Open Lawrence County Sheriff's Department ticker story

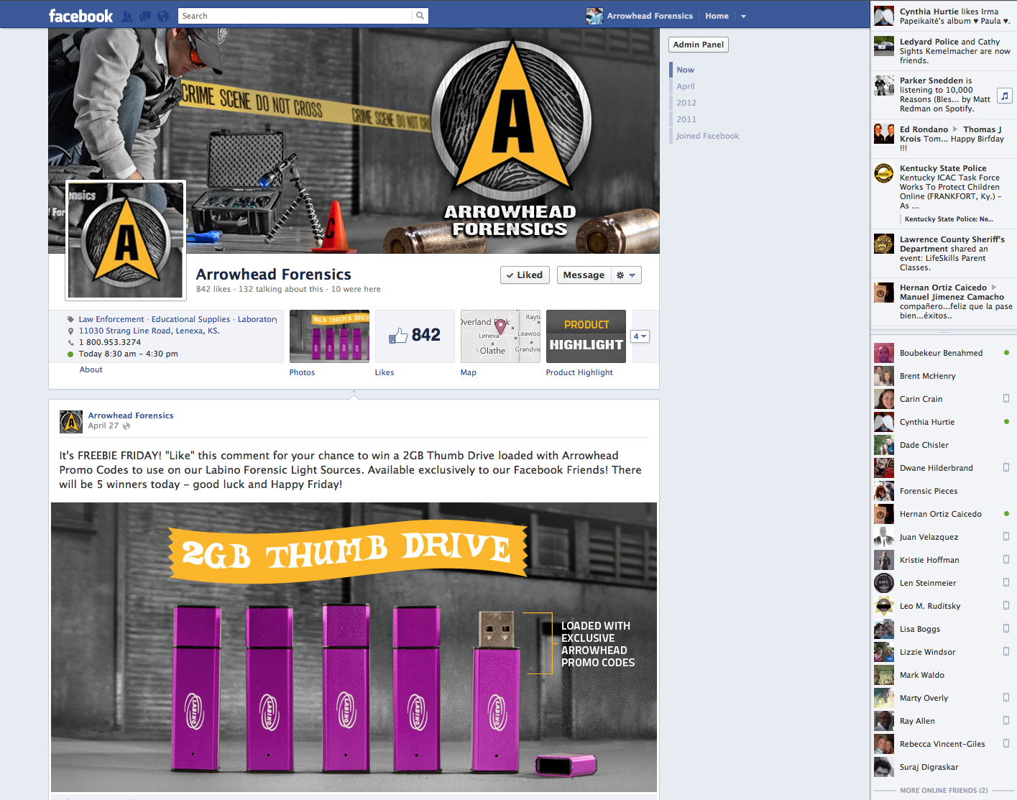point(943,253)
